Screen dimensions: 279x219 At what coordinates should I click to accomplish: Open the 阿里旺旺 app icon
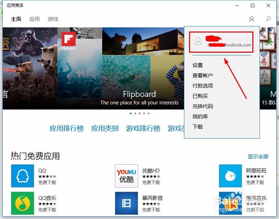pos(230,176)
